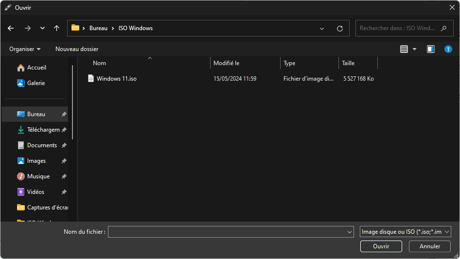Refresh the ISO Windows folder view
The image size is (460, 259).
tap(340, 29)
